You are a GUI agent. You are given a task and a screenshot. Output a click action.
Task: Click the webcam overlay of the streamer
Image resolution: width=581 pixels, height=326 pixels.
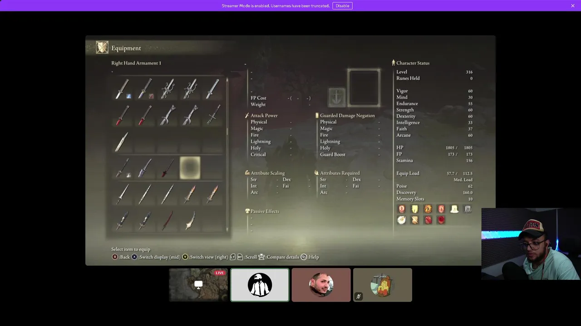point(531,244)
